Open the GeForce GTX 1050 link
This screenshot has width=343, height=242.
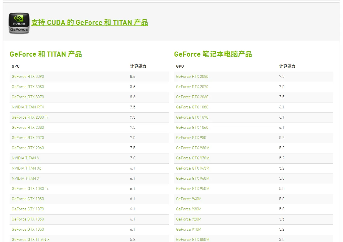pos(28,229)
